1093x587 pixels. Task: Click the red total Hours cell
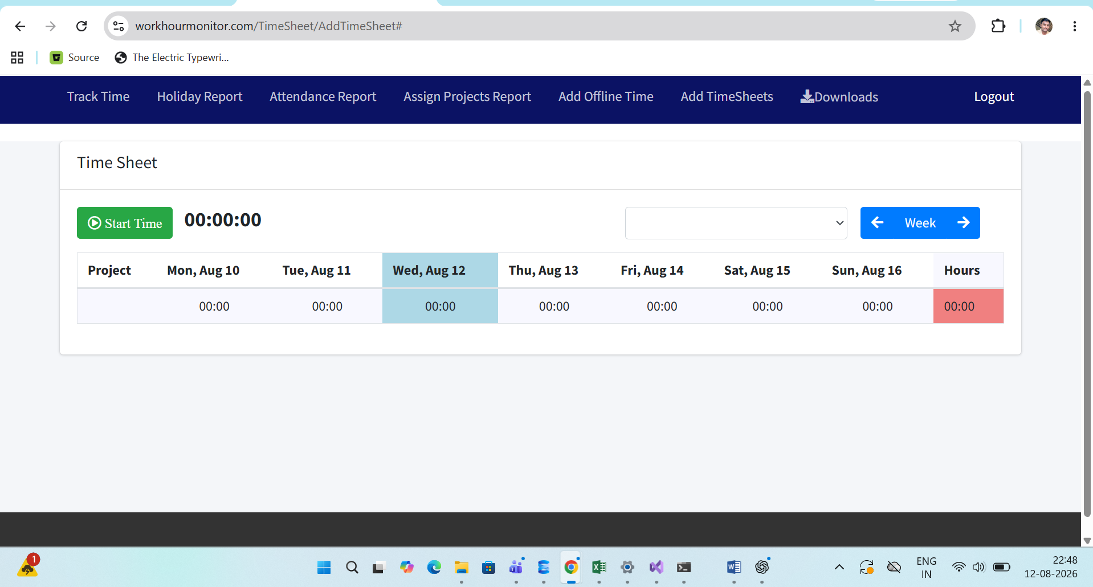pyautogui.click(x=968, y=307)
